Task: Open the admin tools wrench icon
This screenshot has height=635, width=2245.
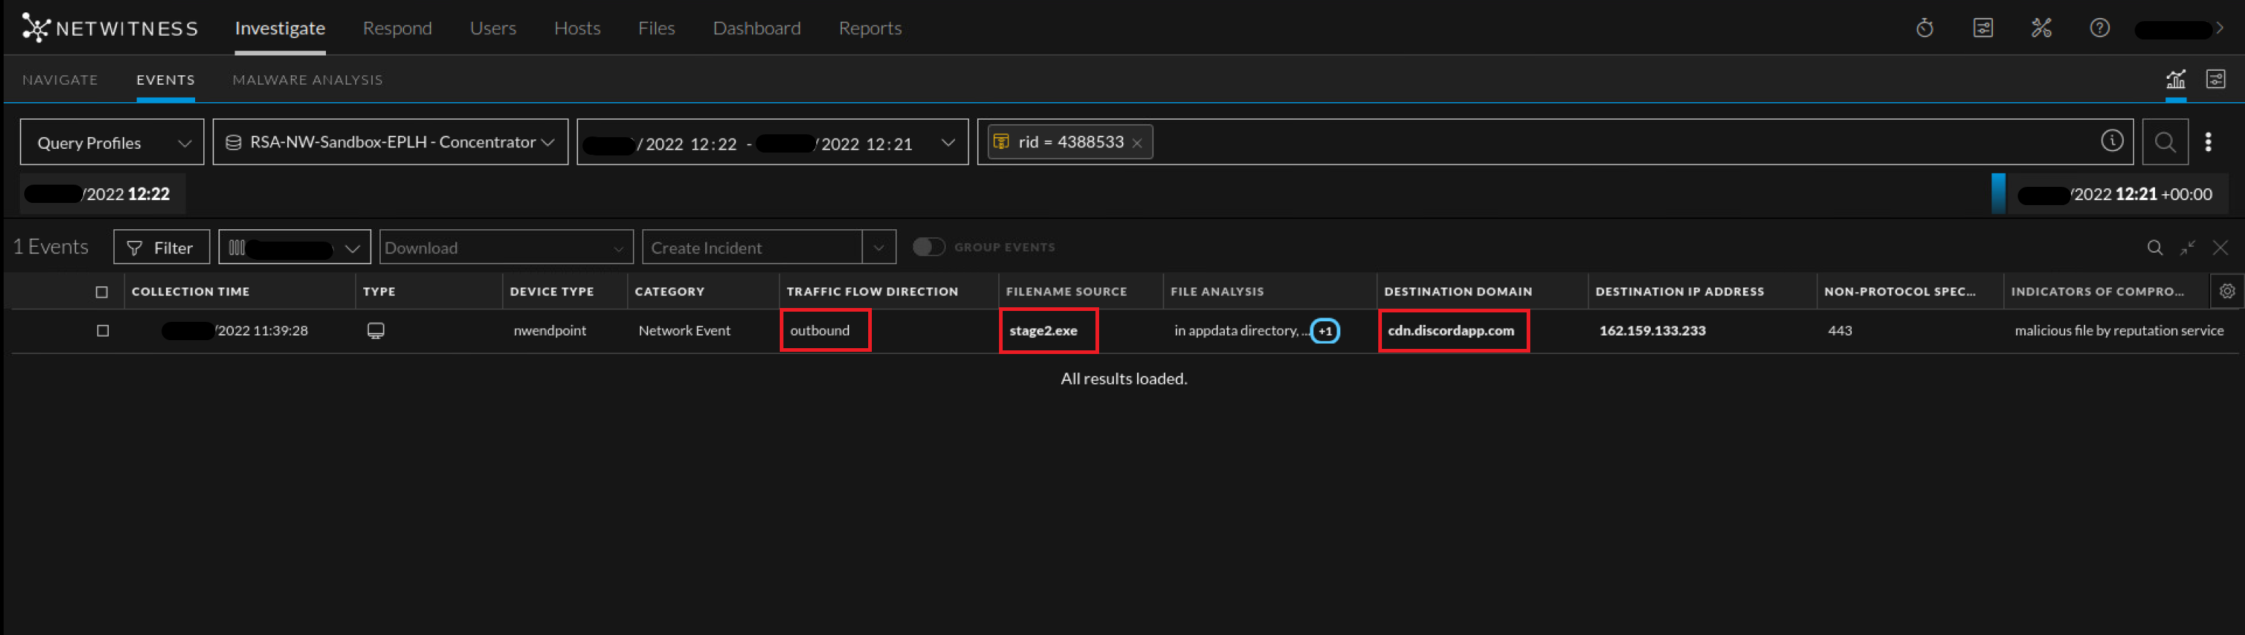Action: (2041, 28)
